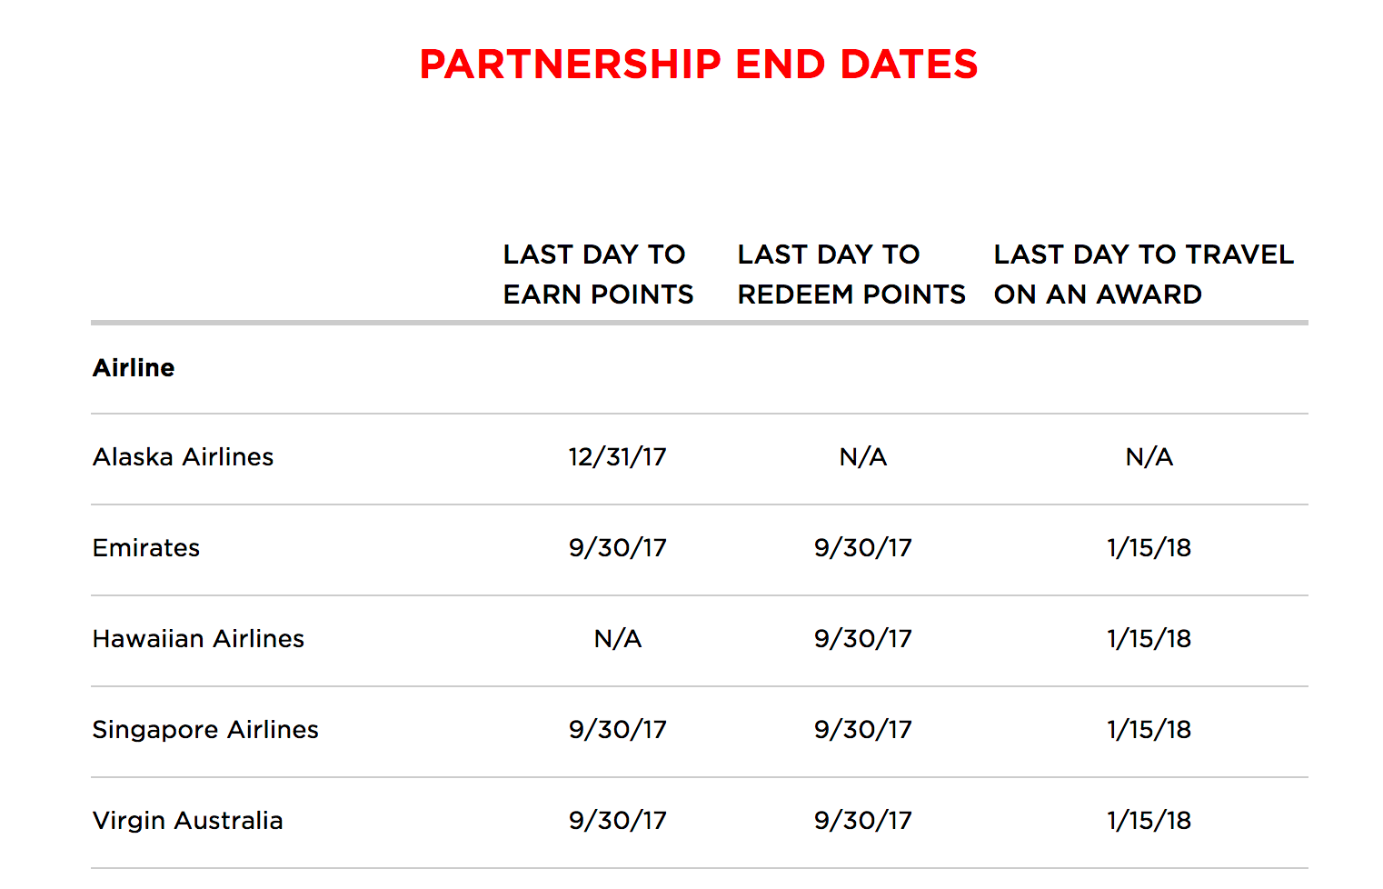Click Hawaiian Airlines' earn points N/A cell
1383x889 pixels.
pyautogui.click(x=617, y=638)
